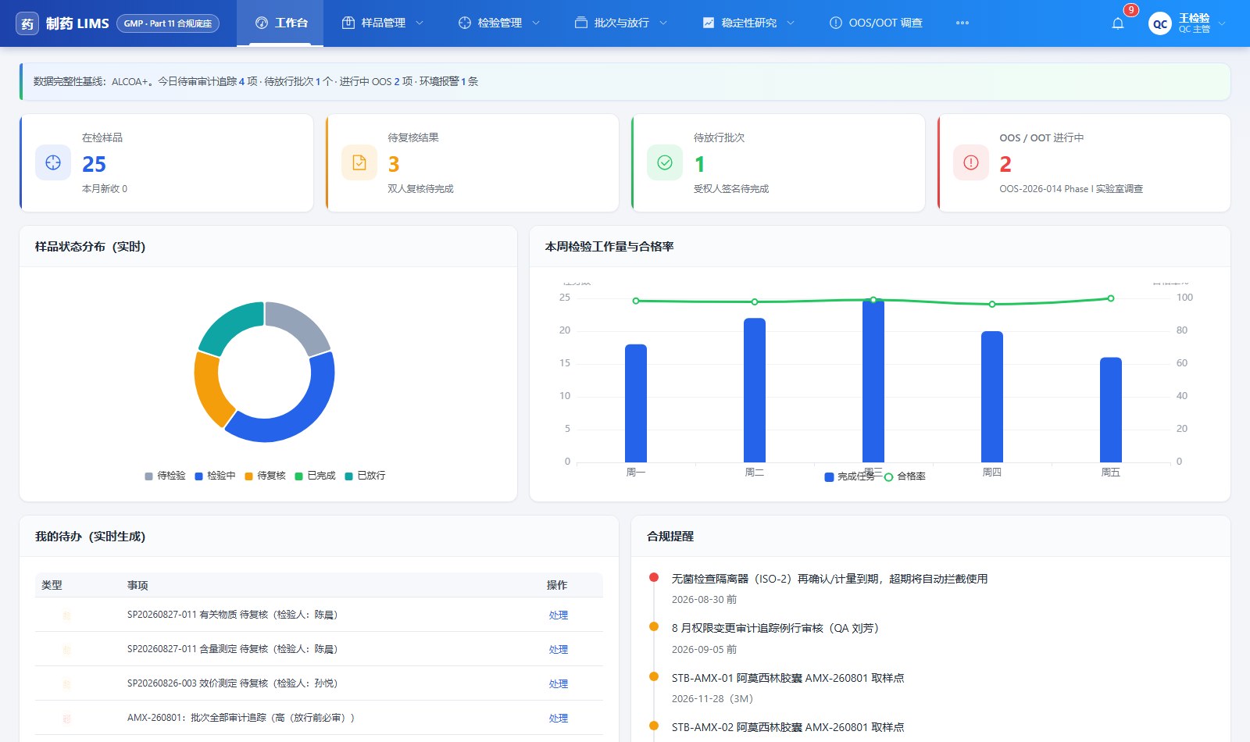Screen dimensions: 1250x742
Task: Click the 周二 bar in workload chart
Action: coord(755,390)
